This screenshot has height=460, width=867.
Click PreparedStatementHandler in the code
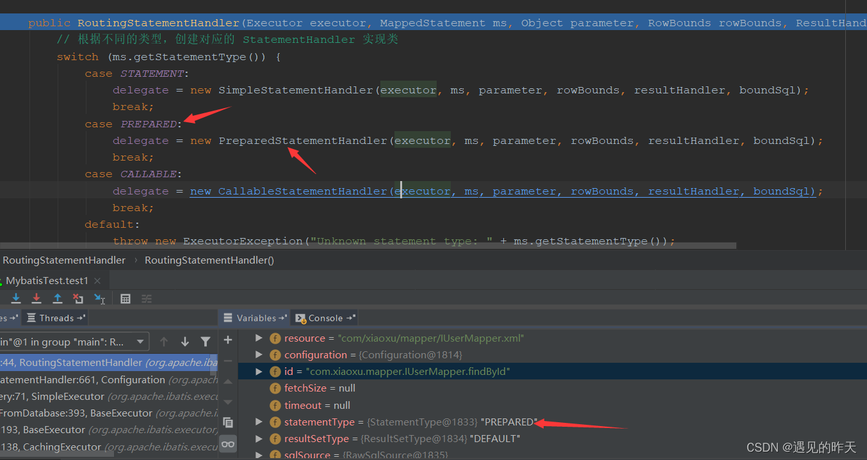pyautogui.click(x=303, y=141)
